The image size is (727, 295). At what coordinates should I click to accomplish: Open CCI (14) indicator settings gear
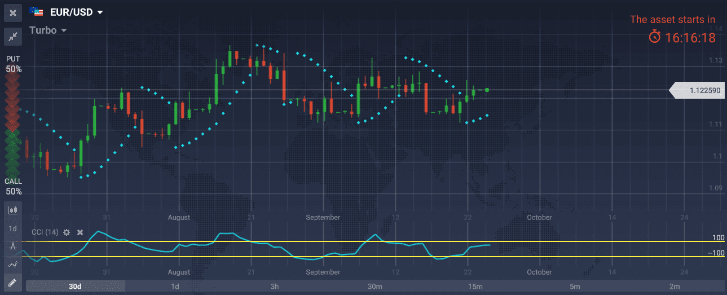[x=67, y=232]
